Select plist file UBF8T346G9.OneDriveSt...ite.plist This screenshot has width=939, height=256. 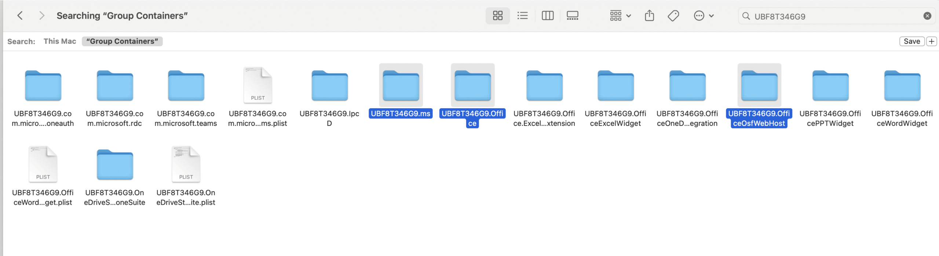[x=186, y=164]
